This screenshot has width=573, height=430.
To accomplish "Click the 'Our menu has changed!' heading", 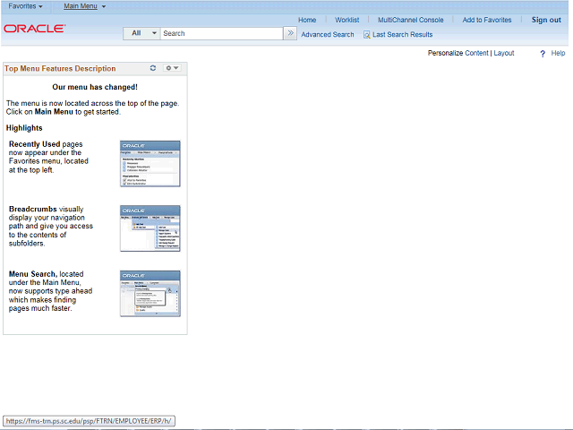I will (95, 87).
